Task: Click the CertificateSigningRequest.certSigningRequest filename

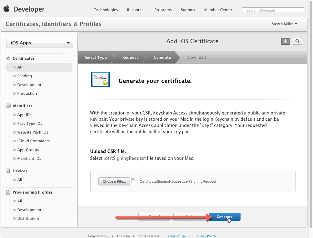Action: (x=178, y=181)
